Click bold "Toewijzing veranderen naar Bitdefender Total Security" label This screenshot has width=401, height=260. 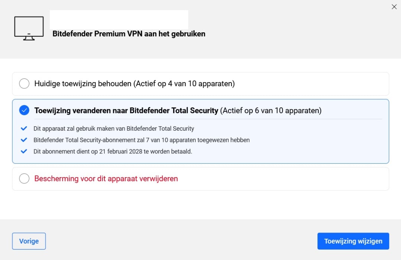point(126,110)
